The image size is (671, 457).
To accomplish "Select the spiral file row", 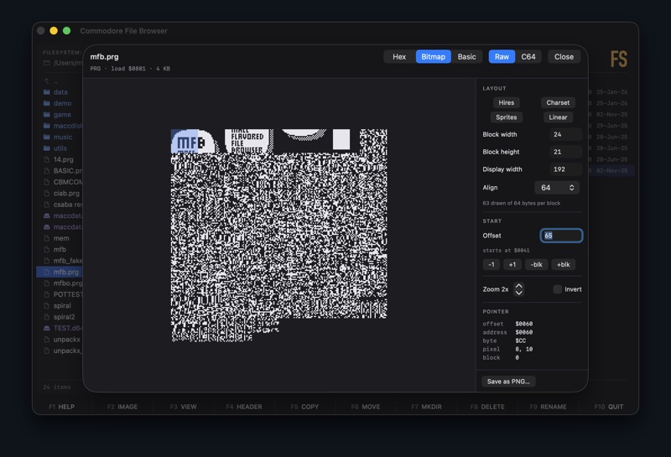I will 60,305.
